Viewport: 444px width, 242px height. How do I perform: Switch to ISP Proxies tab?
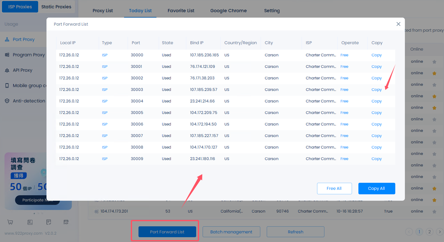[20, 7]
